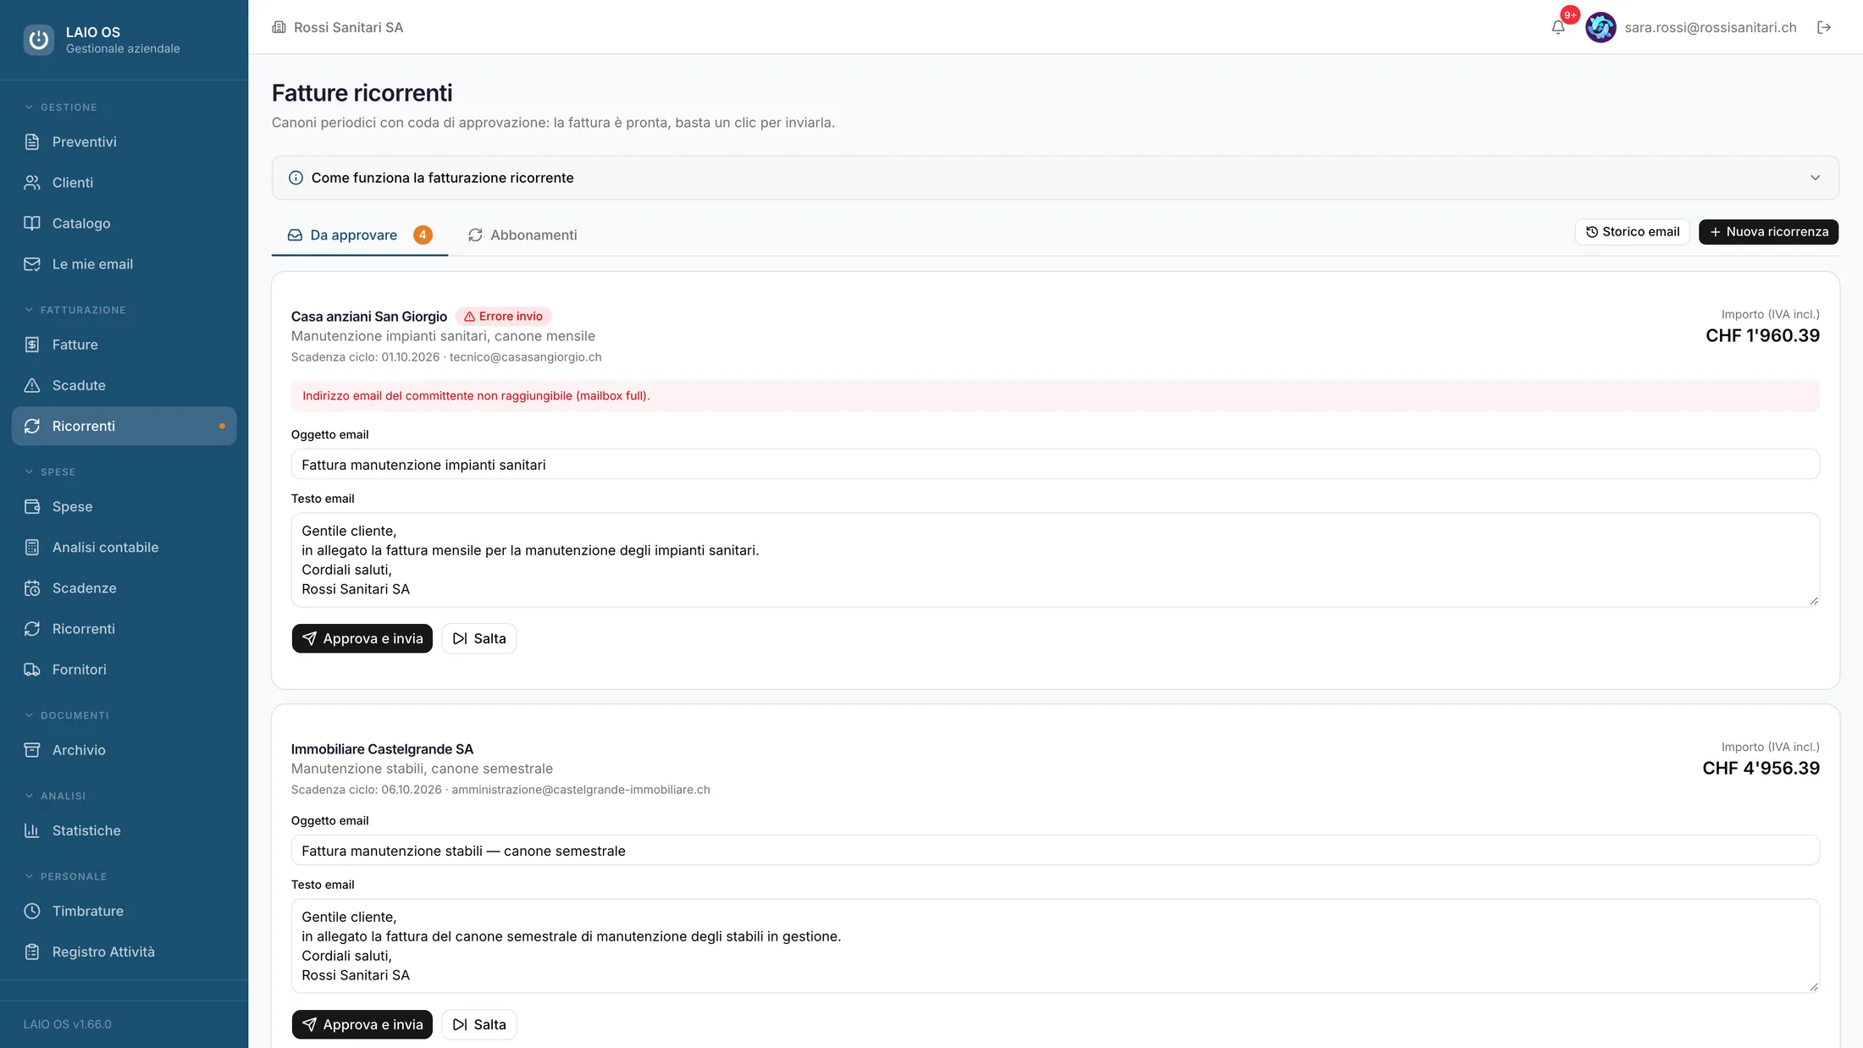Click the Errore invio badge
Screen dimensions: 1863x1048
pyautogui.click(x=504, y=317)
